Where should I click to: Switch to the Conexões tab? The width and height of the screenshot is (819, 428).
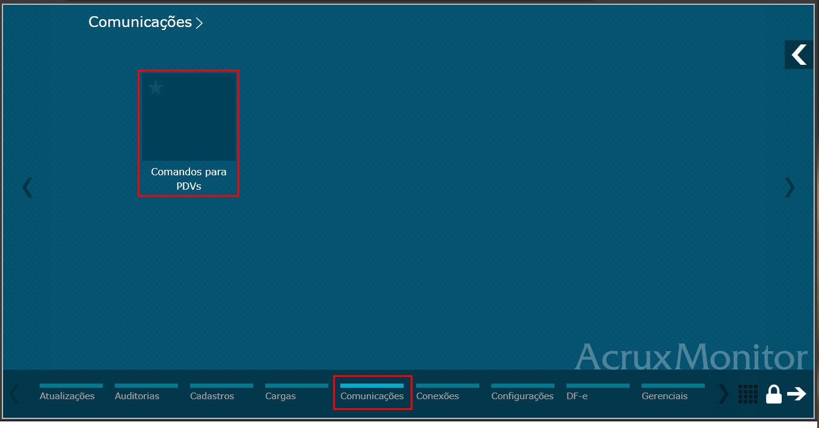click(438, 396)
